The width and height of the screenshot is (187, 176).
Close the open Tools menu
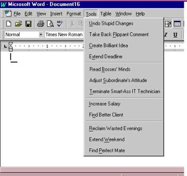(x=91, y=14)
